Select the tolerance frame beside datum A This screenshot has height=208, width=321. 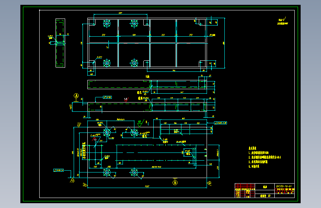coord(107,97)
